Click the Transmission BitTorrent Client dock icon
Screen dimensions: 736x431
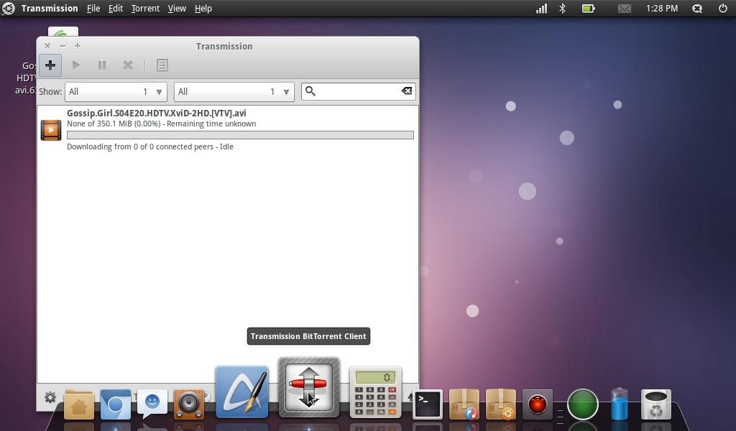[x=309, y=387]
